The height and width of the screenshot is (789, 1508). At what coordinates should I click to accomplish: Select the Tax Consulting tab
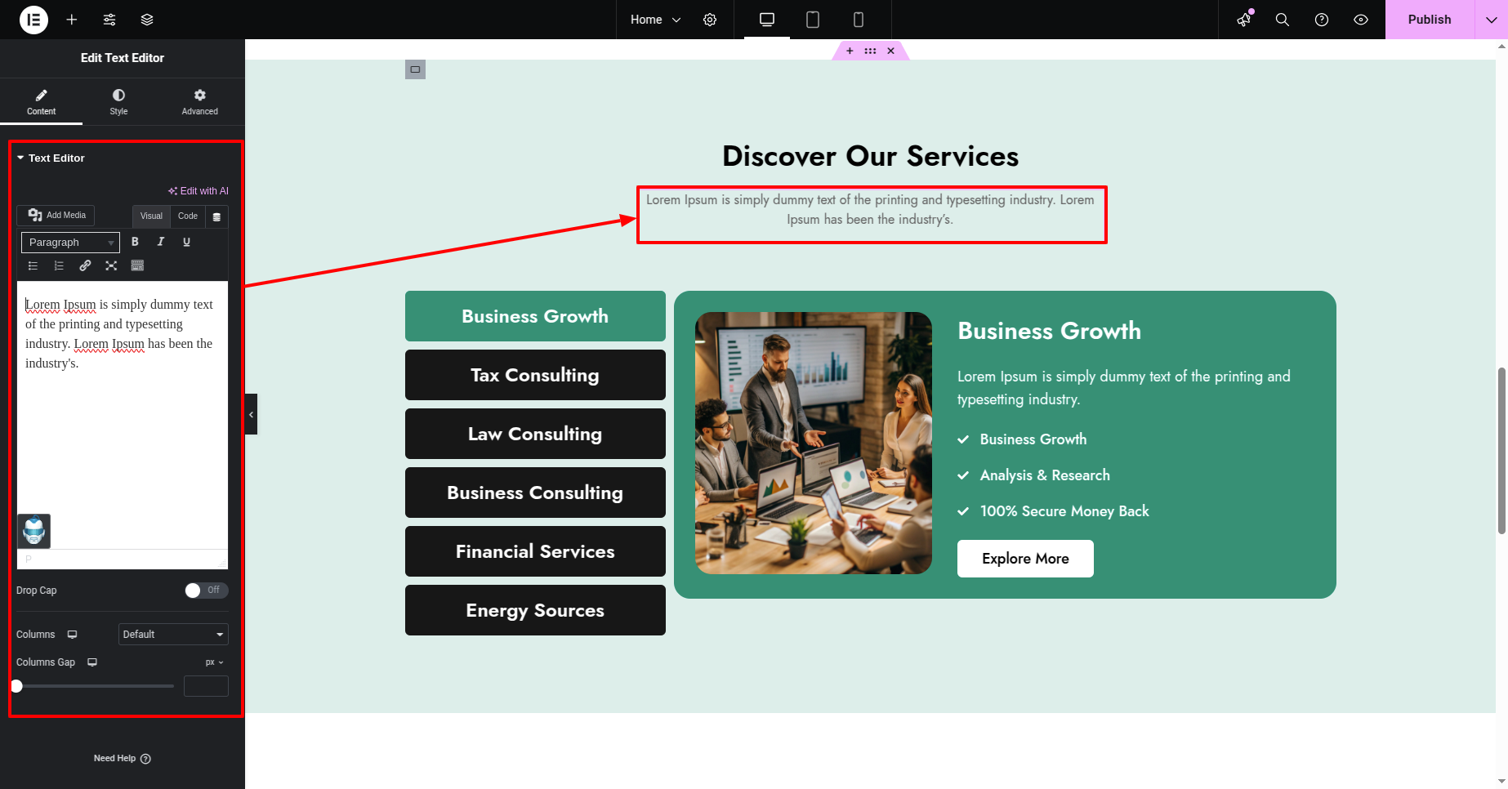pos(535,375)
